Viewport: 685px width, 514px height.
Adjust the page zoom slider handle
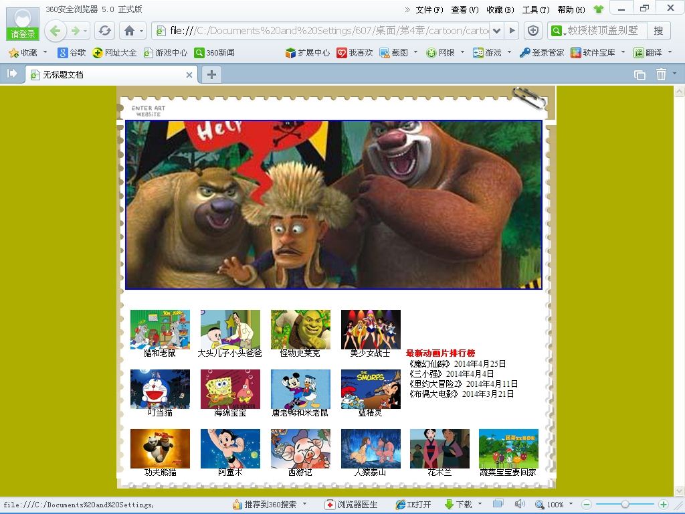(625, 505)
